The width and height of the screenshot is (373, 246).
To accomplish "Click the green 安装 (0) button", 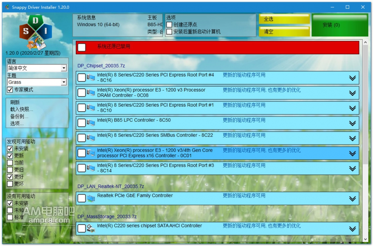I will click(340, 25).
